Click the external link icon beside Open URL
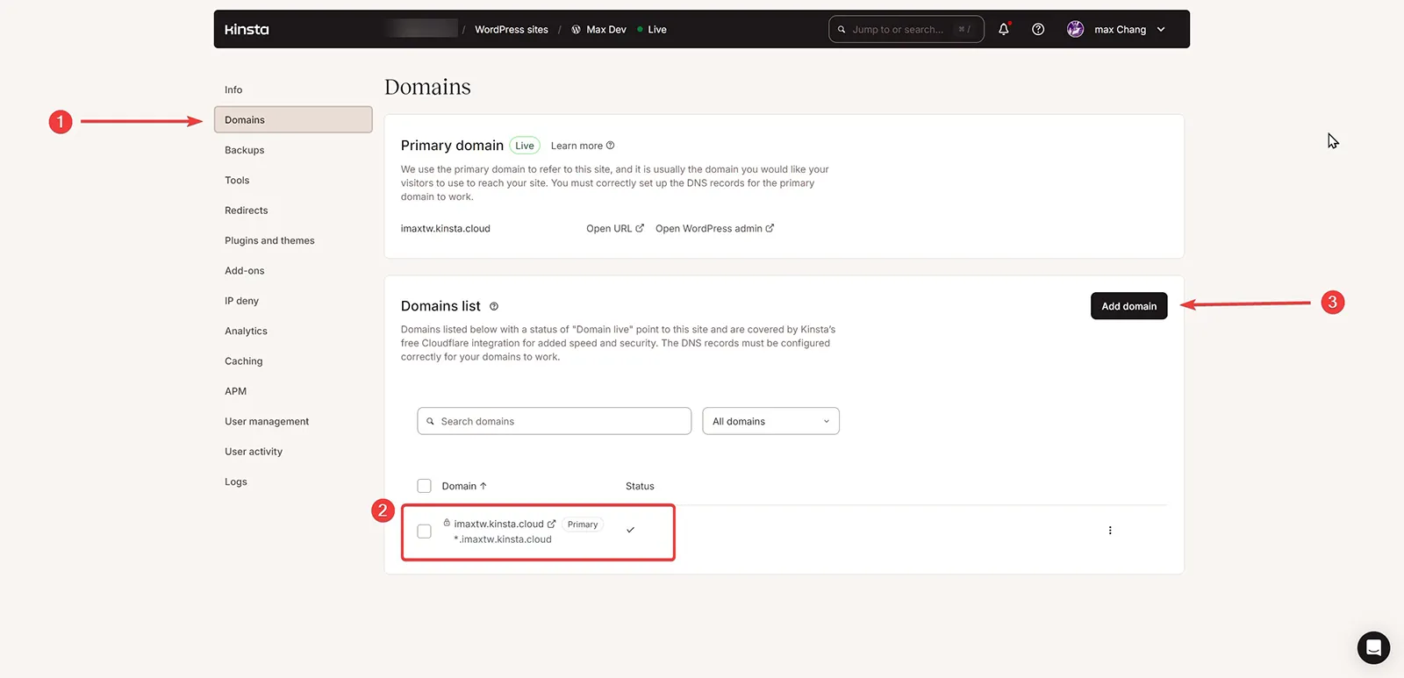Screen dimensions: 1404x678 (640, 228)
